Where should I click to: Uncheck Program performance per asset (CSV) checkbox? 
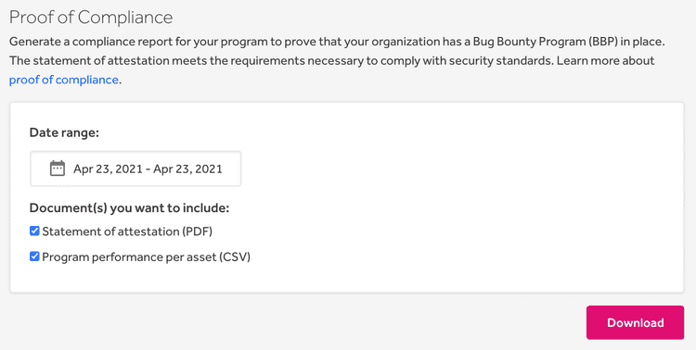tap(34, 256)
